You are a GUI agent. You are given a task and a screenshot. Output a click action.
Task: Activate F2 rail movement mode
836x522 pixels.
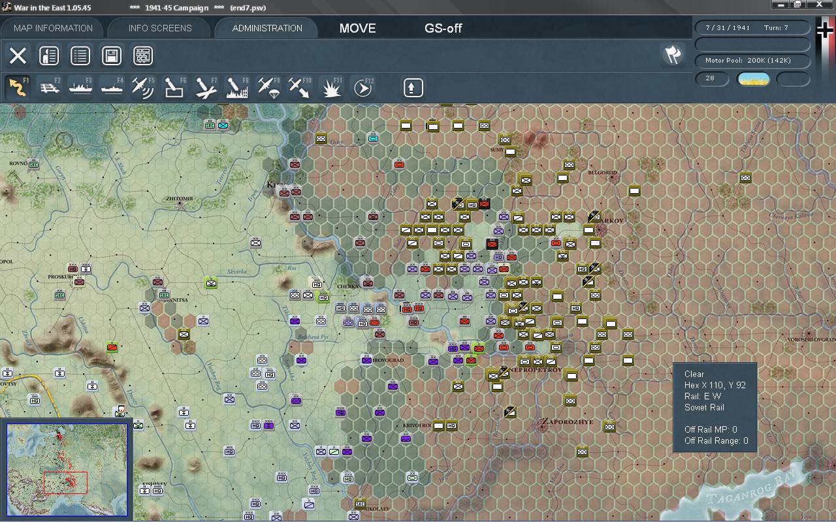(x=49, y=87)
